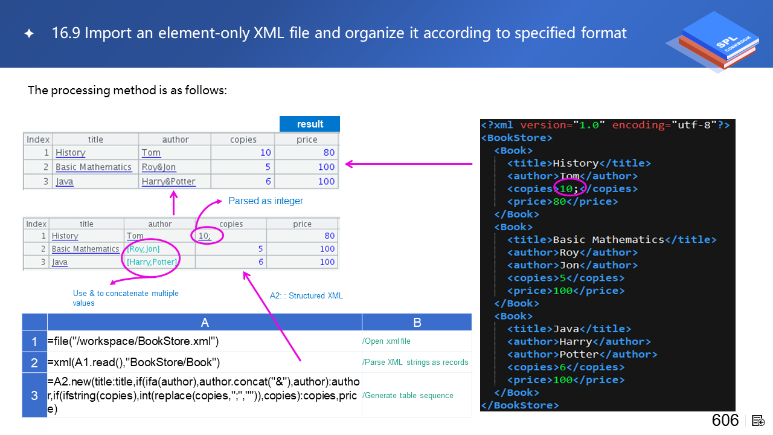Click the blue "result" label tab
Image resolution: width=773 pixels, height=435 pixels.
click(x=310, y=124)
